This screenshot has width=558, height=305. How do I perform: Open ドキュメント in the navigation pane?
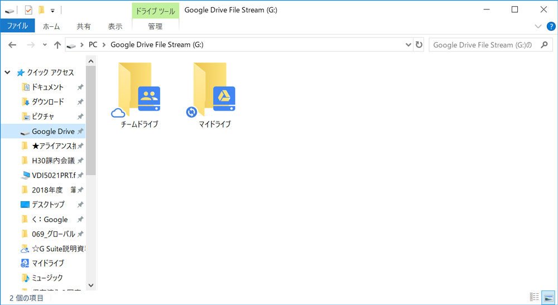tap(47, 87)
